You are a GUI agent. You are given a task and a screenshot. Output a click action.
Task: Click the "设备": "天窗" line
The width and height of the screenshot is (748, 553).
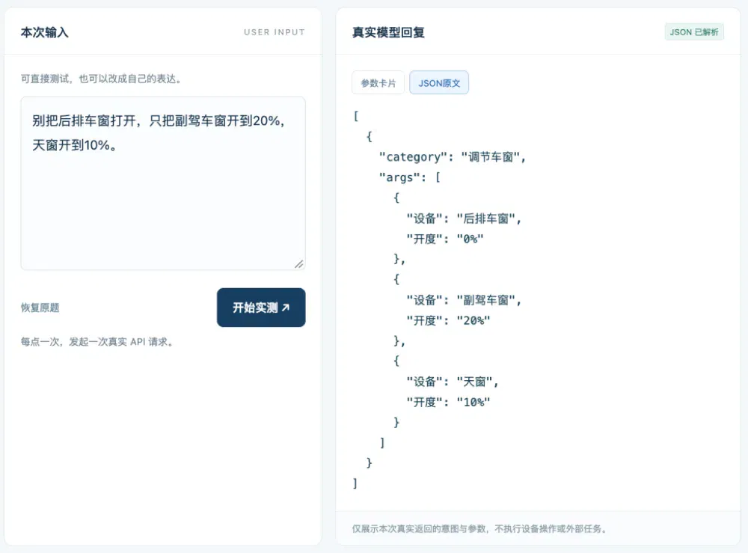point(453,382)
